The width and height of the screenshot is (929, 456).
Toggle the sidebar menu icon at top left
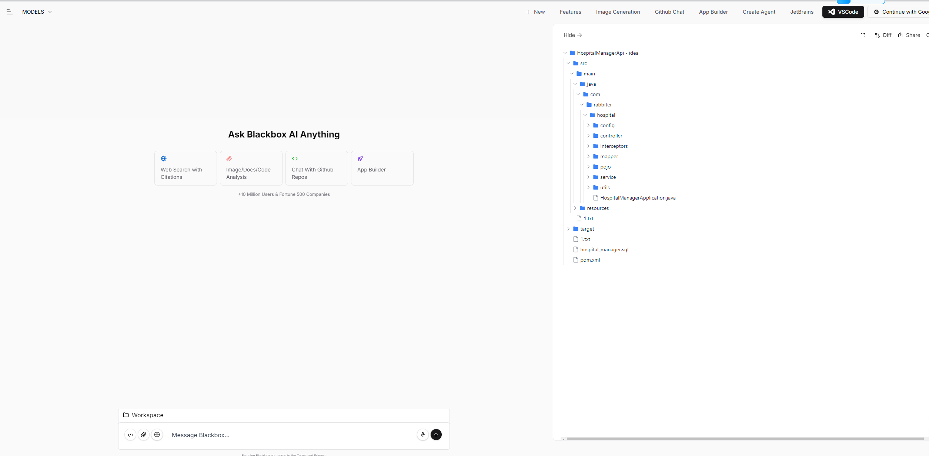point(10,12)
